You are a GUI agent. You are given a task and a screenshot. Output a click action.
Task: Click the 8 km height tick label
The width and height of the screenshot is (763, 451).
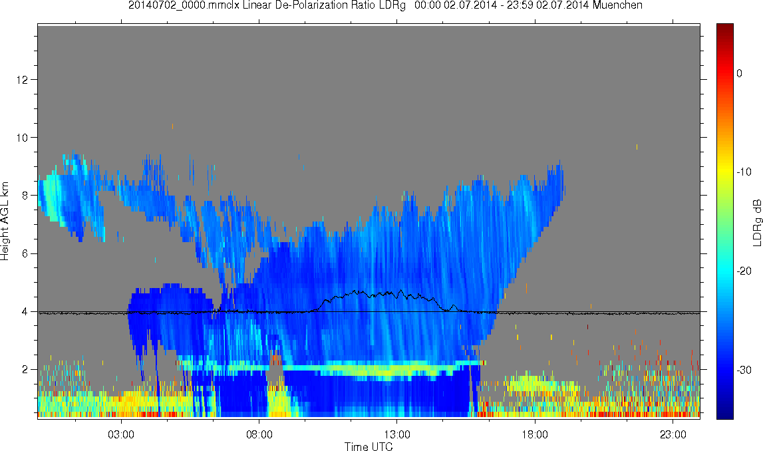[x=25, y=196]
